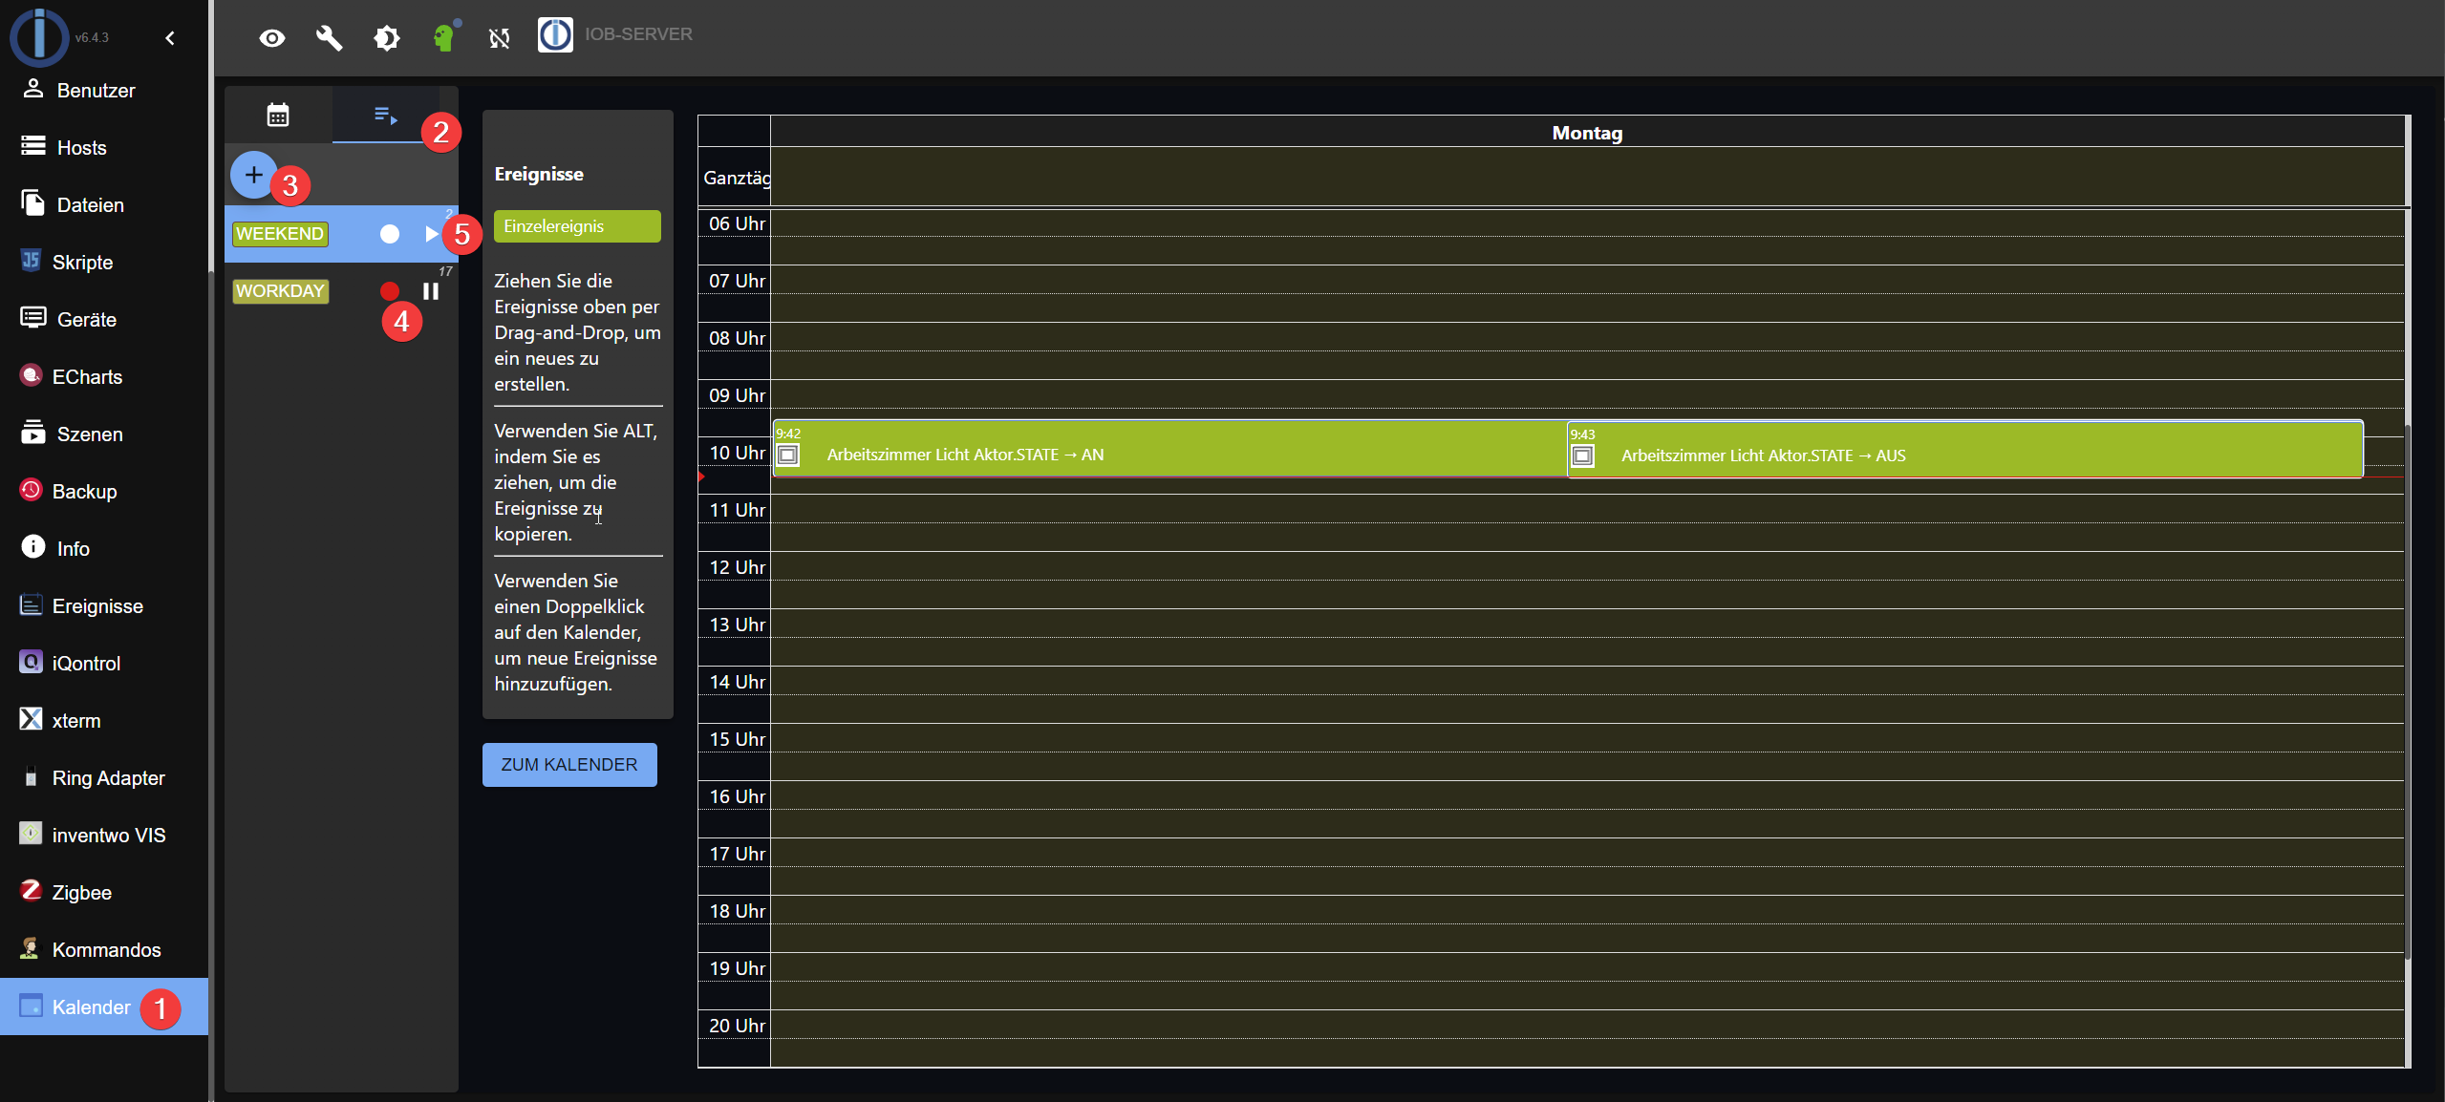Toggle checkbox on Licht Aktor.STATE AUS event

pyautogui.click(x=1582, y=456)
